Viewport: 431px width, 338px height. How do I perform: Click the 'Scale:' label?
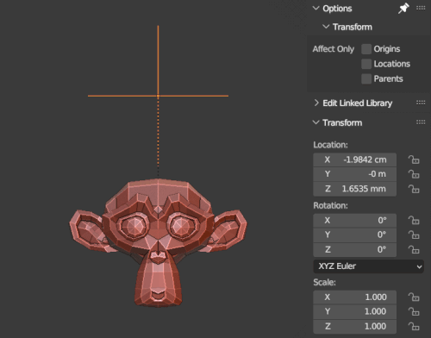pos(324,282)
